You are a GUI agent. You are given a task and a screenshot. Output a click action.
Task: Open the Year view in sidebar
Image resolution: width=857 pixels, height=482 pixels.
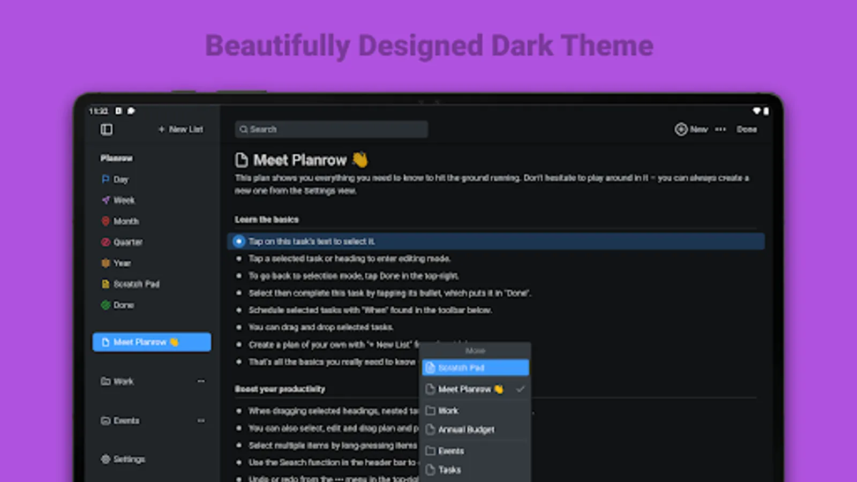[116, 263]
